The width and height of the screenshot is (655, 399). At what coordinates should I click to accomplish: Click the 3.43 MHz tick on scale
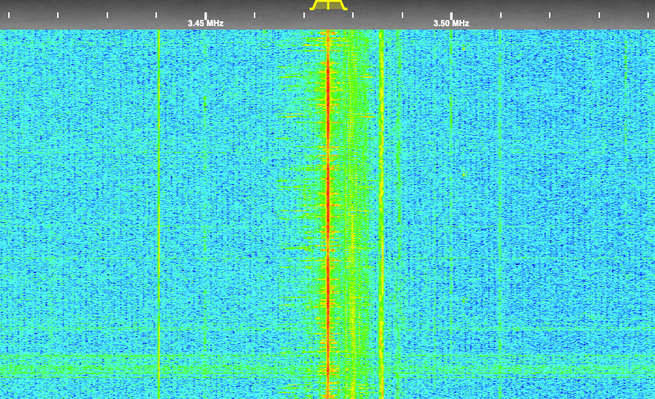pos(107,14)
